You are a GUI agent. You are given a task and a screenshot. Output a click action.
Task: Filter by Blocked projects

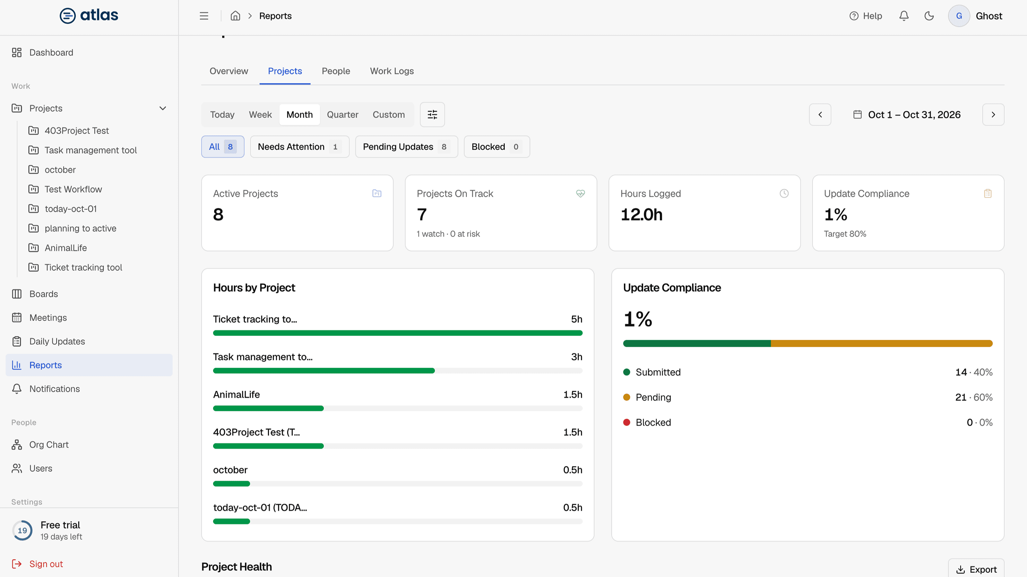click(x=497, y=146)
